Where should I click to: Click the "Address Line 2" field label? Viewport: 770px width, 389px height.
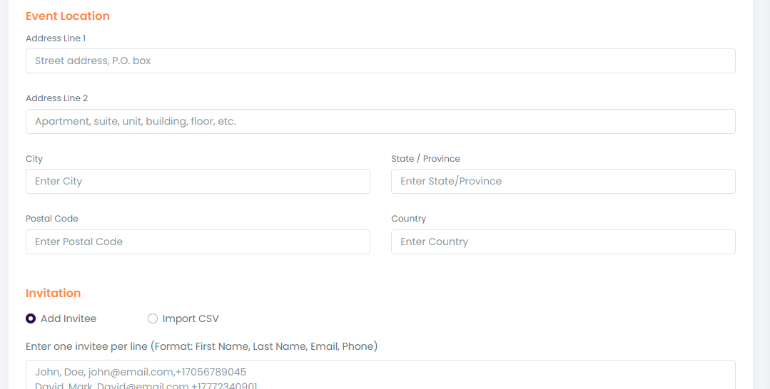tap(56, 98)
